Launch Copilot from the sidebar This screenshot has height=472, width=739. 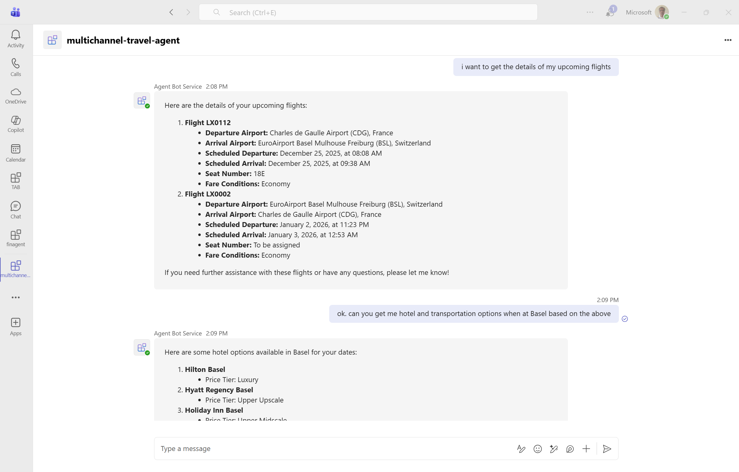pyautogui.click(x=15, y=124)
